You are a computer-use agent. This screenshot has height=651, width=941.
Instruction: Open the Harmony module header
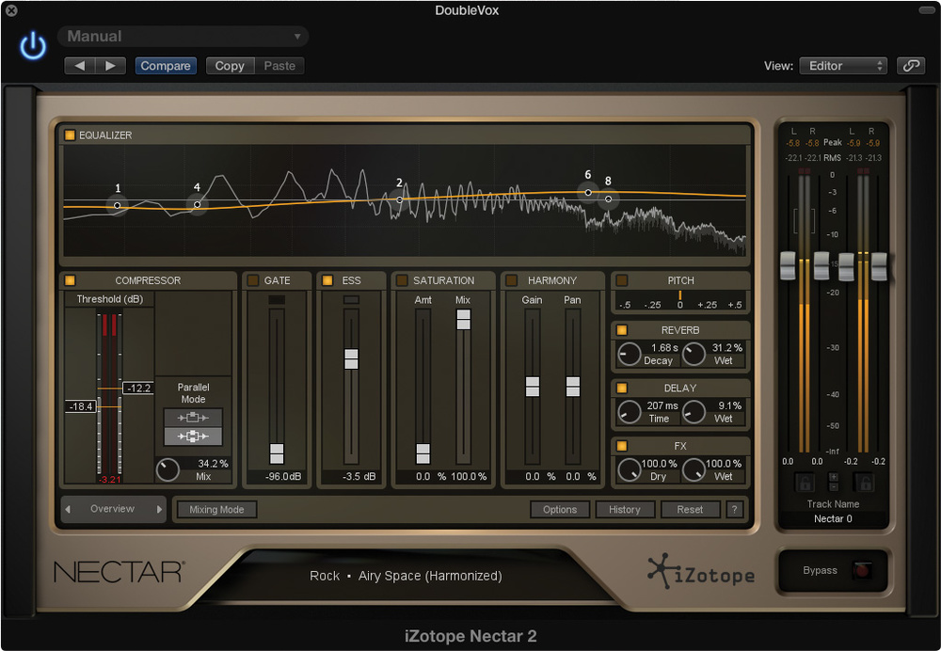[x=552, y=280]
